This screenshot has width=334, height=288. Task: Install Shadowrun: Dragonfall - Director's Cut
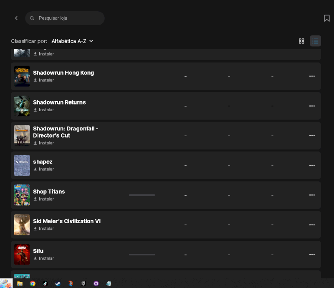pos(44,143)
